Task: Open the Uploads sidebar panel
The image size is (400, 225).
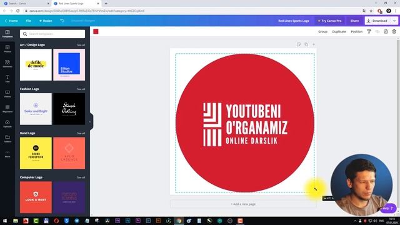Action: click(7, 124)
